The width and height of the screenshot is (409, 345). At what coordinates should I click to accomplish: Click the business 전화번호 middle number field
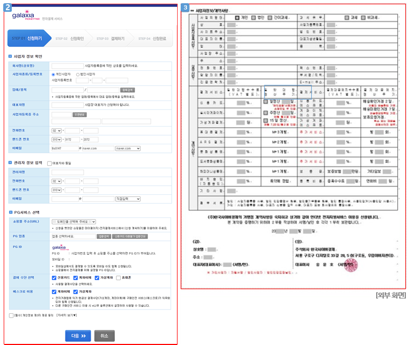click(x=72, y=130)
